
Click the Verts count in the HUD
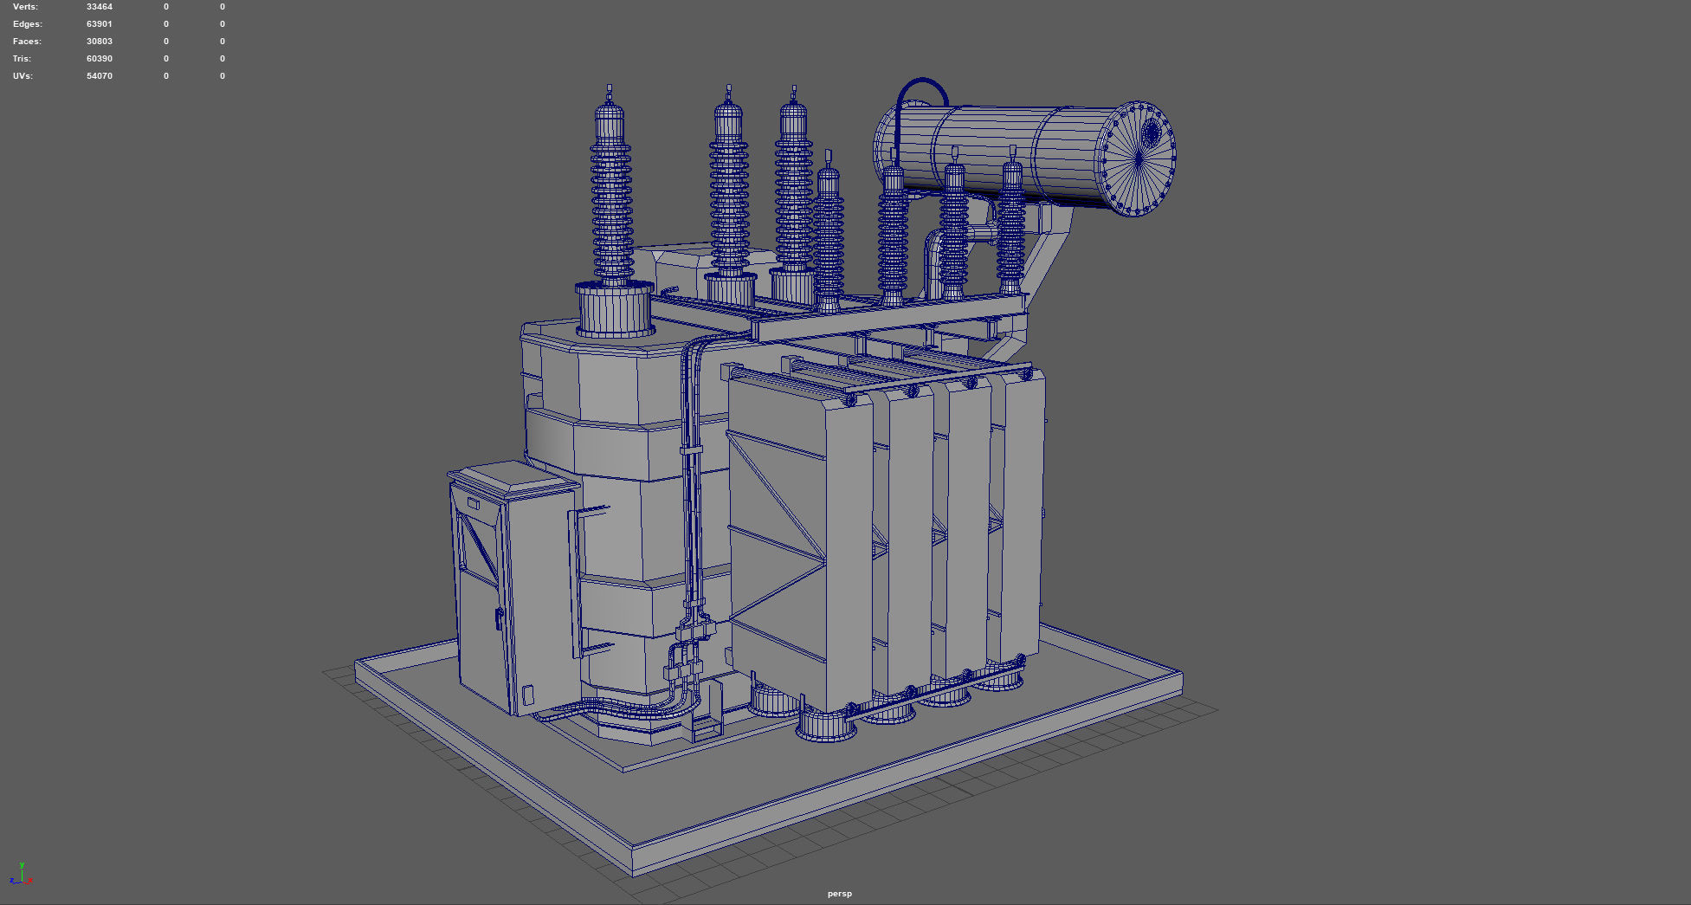point(98,6)
